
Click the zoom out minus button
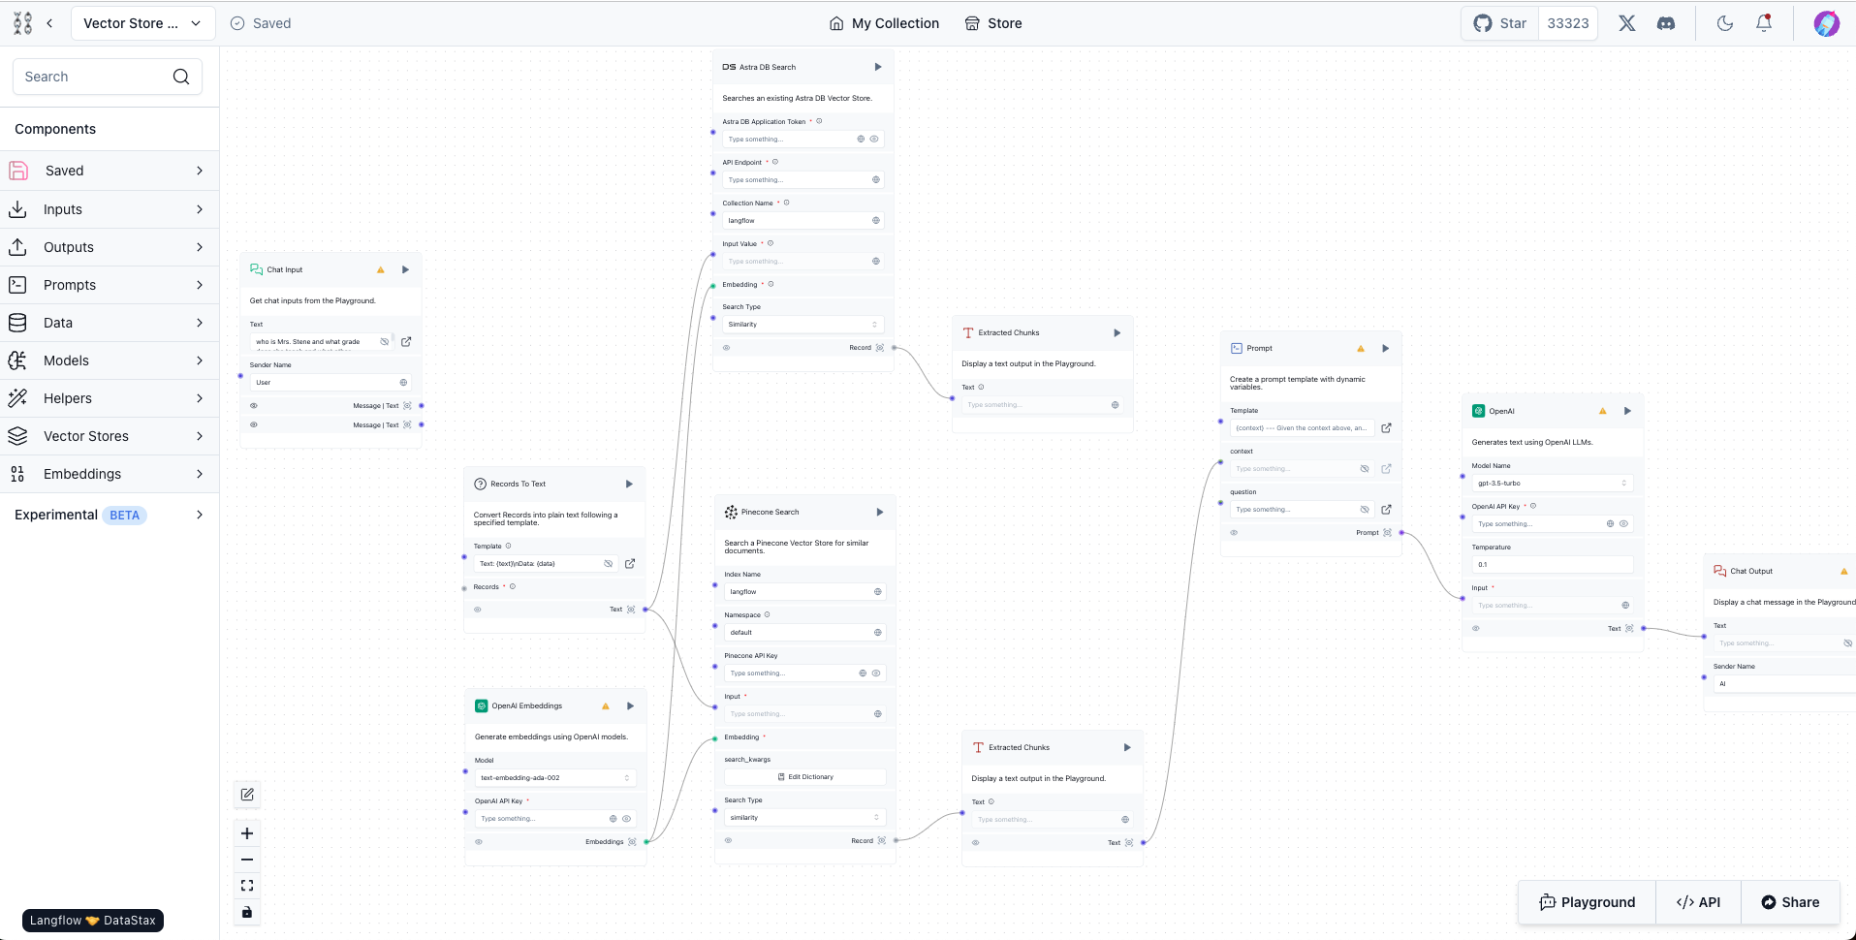(x=247, y=860)
